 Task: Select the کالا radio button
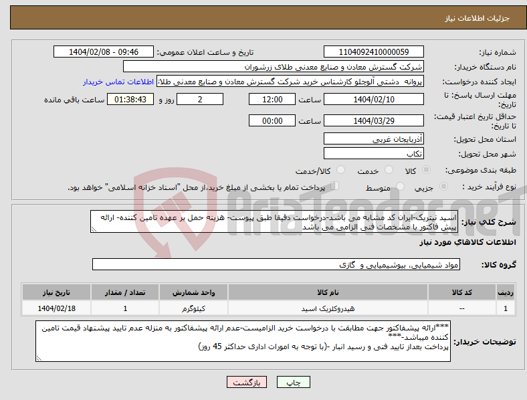pos(426,170)
